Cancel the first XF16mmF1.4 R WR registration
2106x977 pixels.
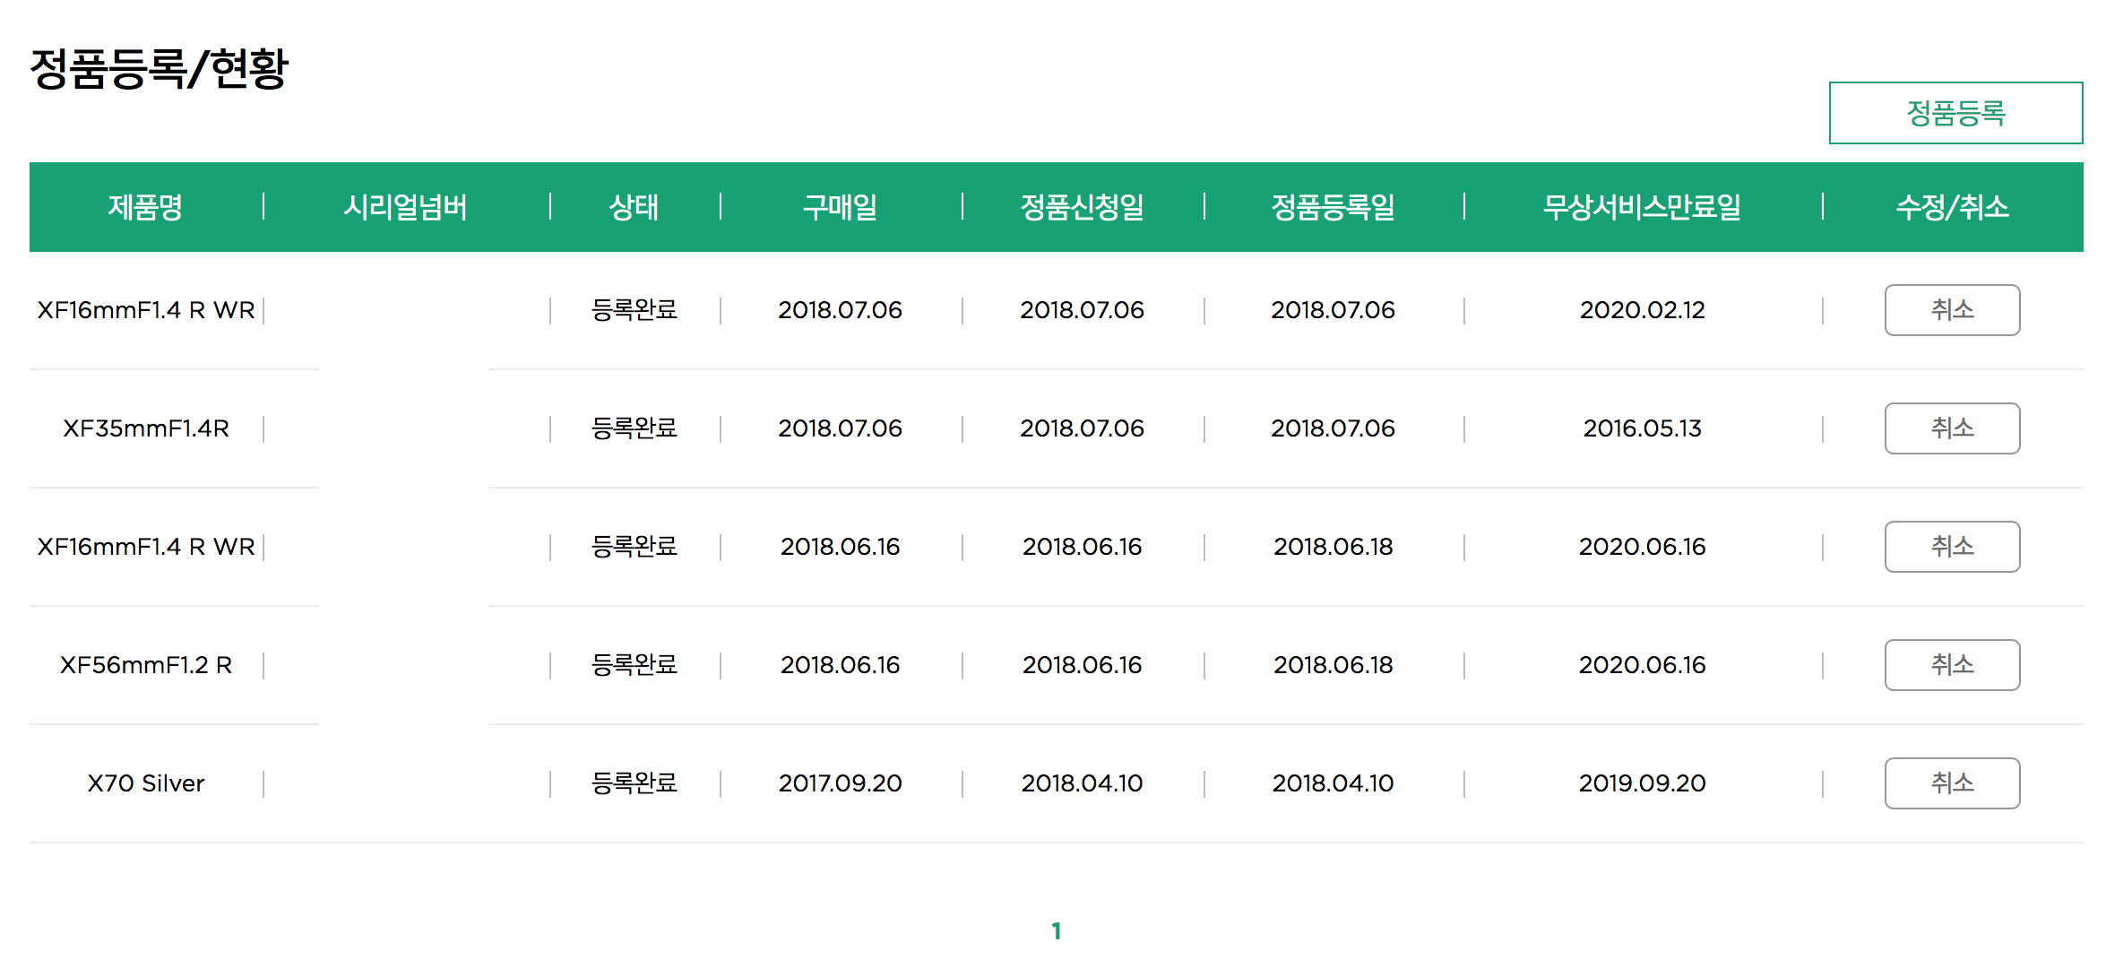1951,310
